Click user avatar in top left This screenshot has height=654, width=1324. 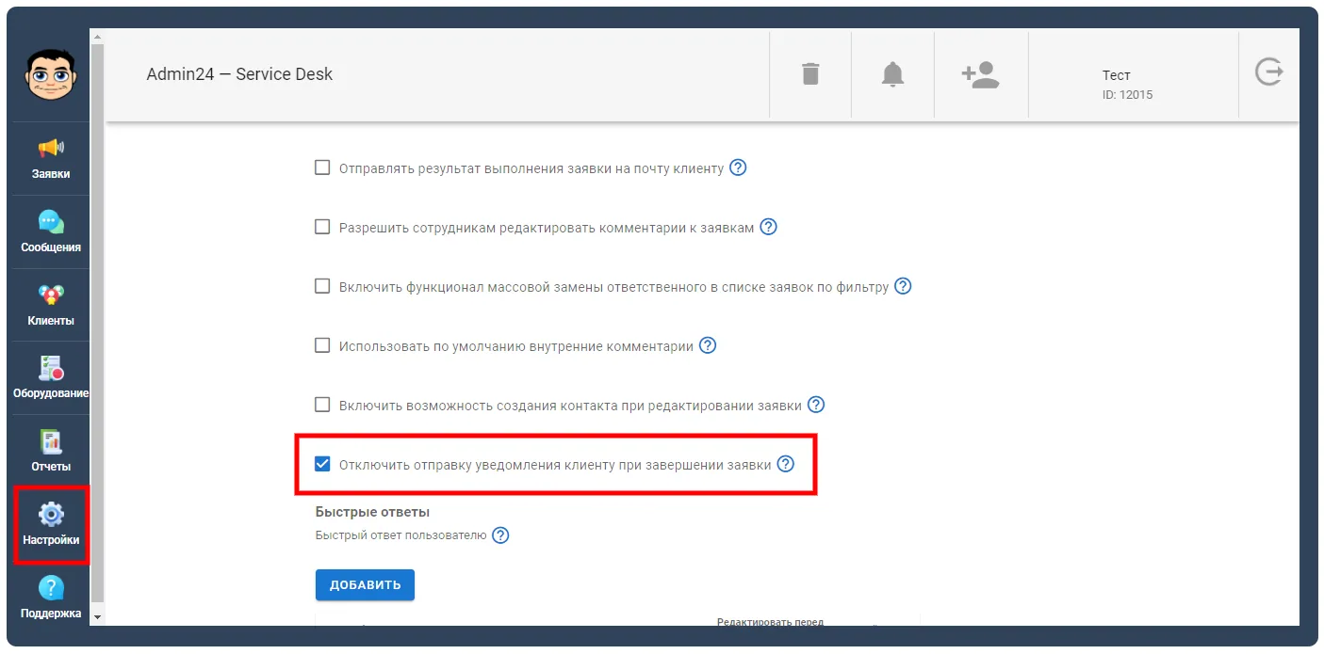pyautogui.click(x=51, y=75)
